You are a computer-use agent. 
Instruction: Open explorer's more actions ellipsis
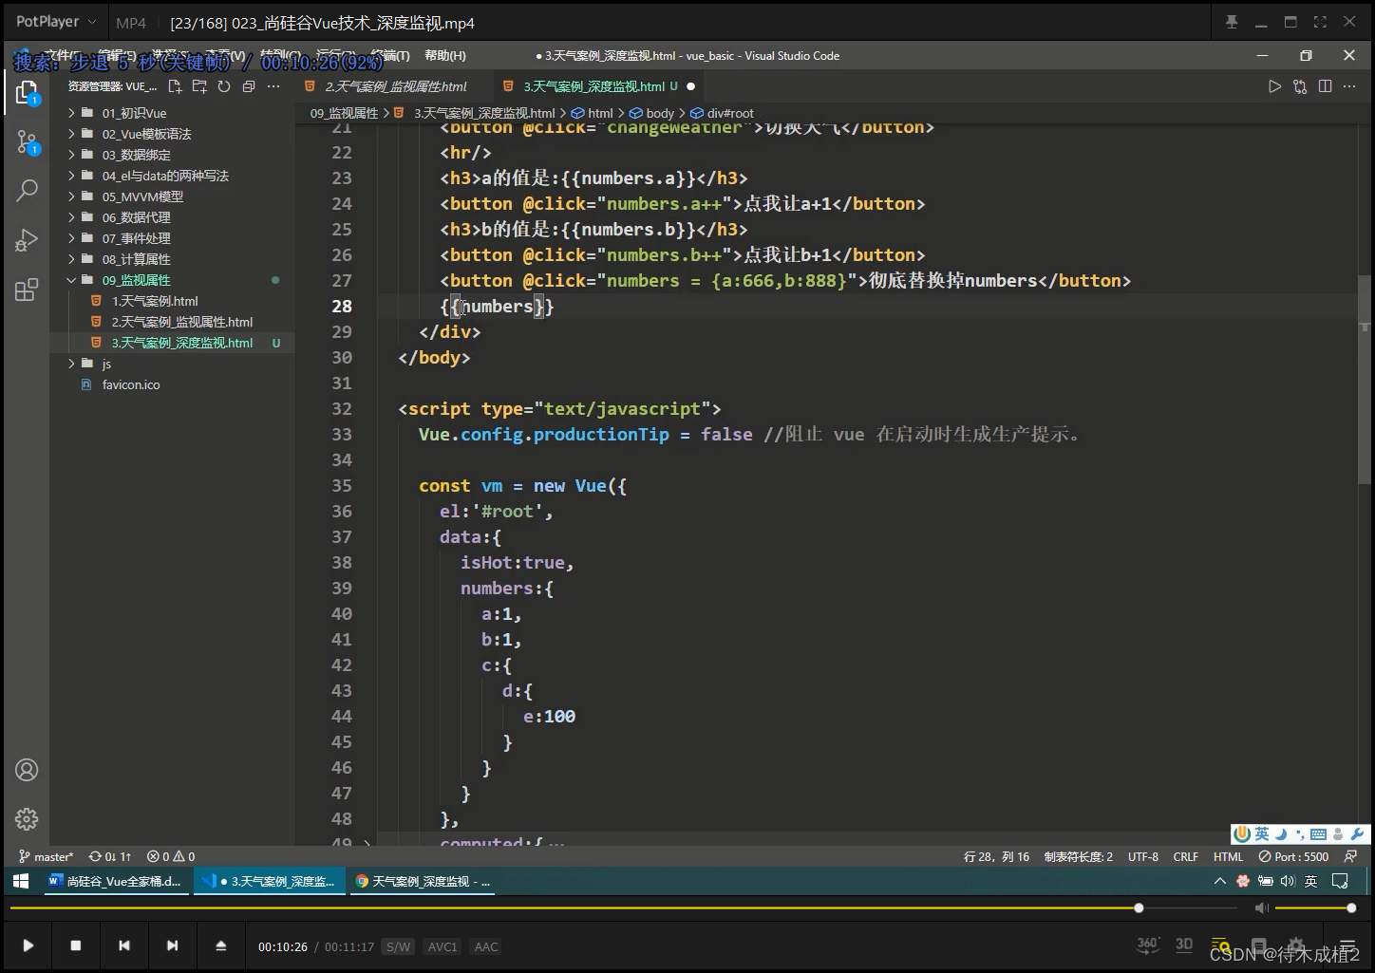[273, 86]
